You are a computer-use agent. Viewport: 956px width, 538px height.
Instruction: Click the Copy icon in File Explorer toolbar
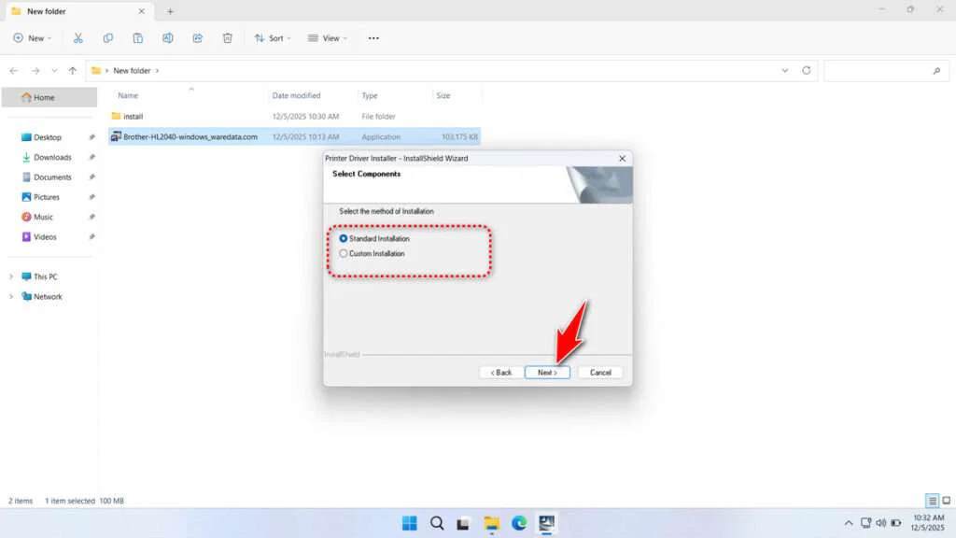pos(108,37)
